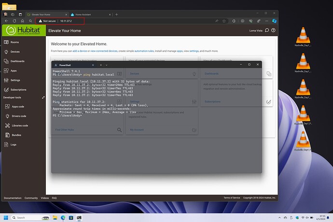333x222 pixels.
Task: Open Rooms in the Hubitat sidebar
Action: coord(14,42)
